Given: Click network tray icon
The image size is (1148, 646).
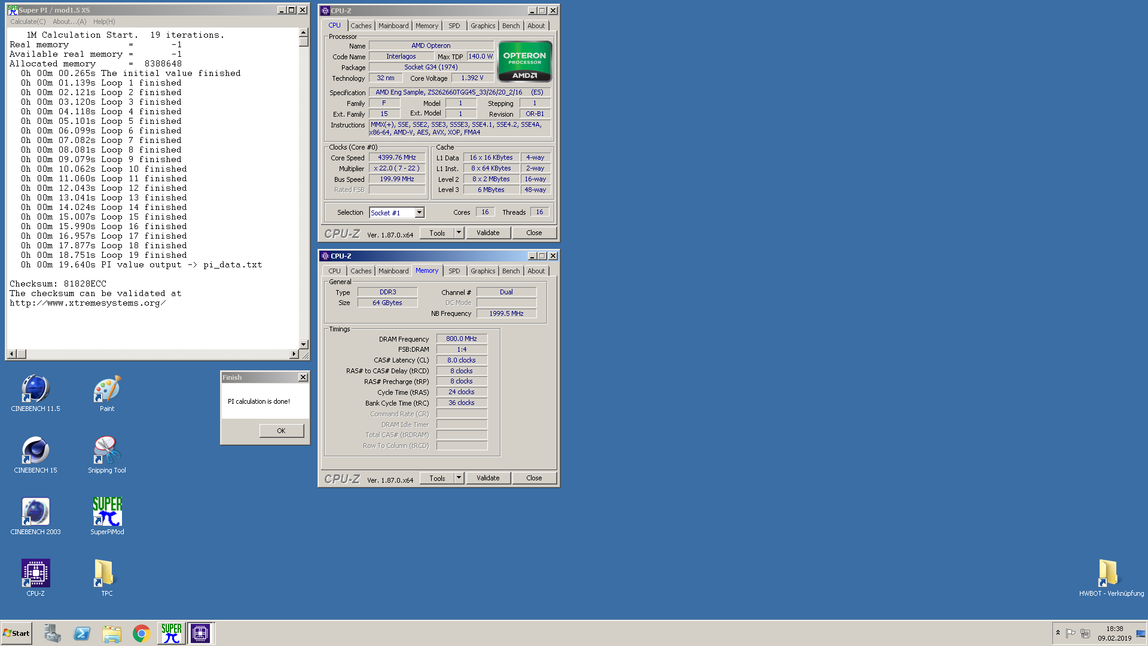Looking at the screenshot, I should tap(1085, 633).
